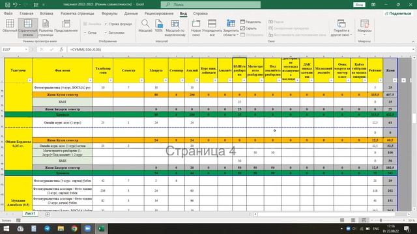Add a new sheet with plus icon
Screen dimensions: 417x234
click(x=48, y=214)
